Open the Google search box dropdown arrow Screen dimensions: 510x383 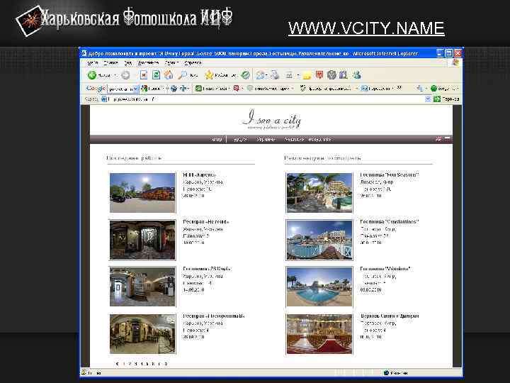tap(136, 89)
